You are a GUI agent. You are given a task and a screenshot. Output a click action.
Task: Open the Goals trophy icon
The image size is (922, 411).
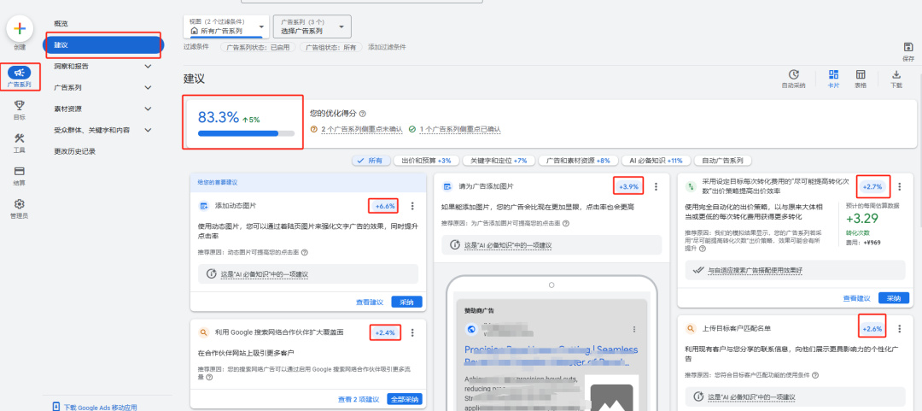(20, 105)
